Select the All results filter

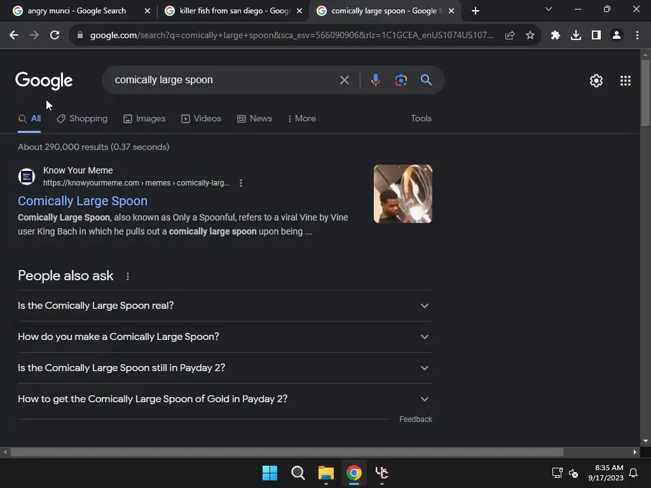tap(29, 119)
